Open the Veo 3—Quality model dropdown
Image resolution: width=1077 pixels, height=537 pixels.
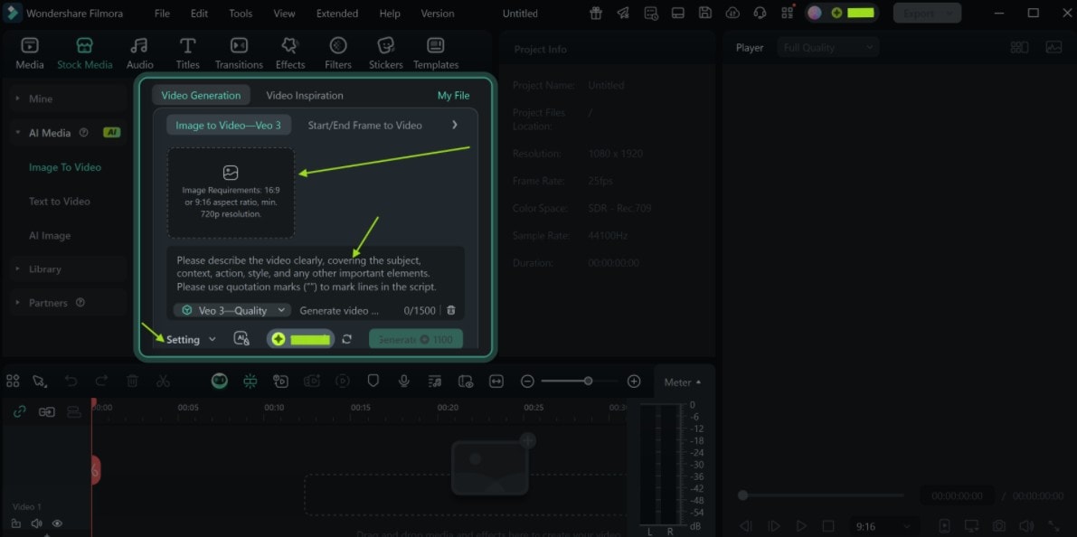coord(231,310)
